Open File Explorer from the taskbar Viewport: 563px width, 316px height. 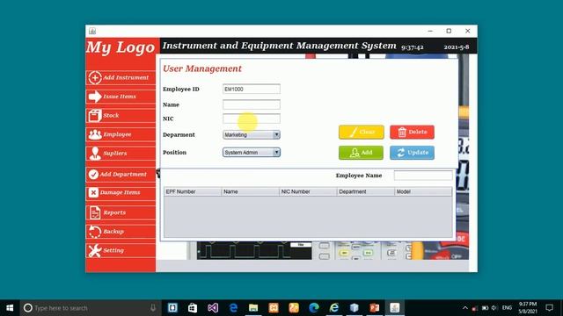(x=253, y=308)
